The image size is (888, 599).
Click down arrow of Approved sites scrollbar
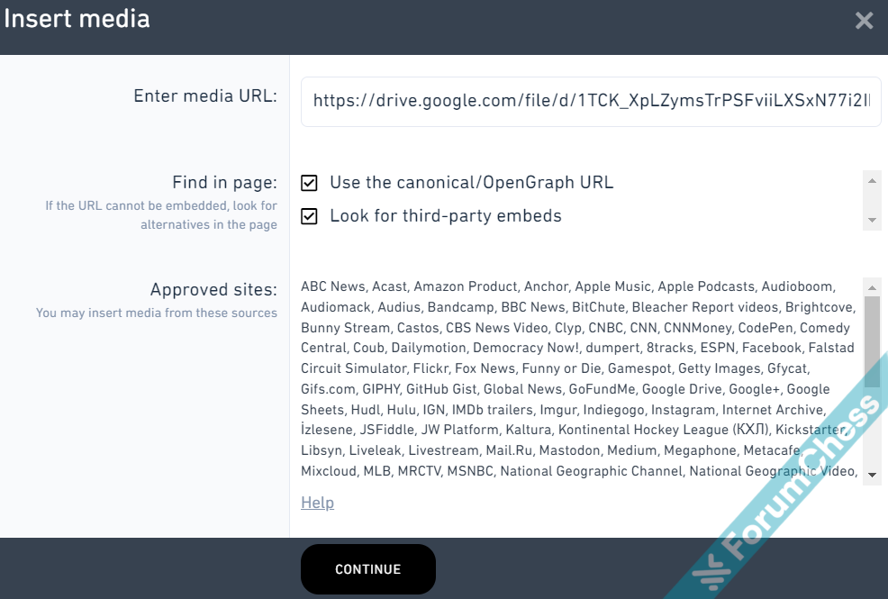tap(872, 475)
